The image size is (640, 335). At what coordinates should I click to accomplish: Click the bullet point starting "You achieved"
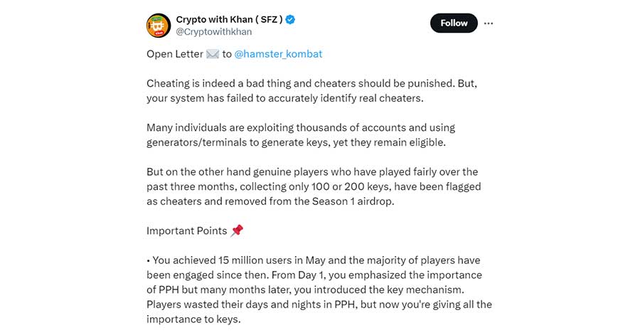click(319, 289)
